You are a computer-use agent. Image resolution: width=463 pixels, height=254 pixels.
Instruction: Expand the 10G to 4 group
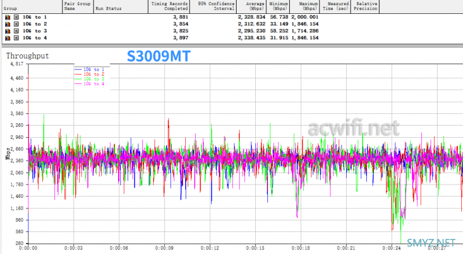(16, 38)
